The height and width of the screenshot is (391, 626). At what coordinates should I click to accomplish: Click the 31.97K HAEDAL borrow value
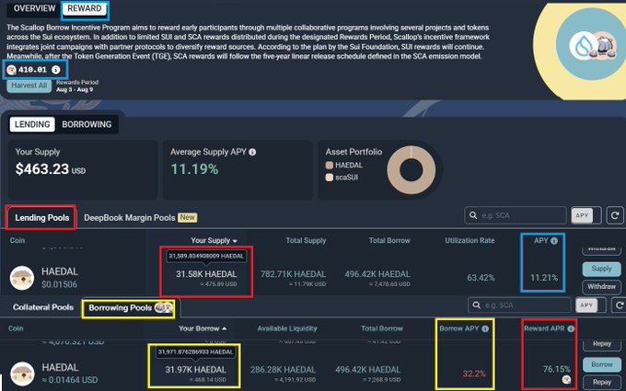click(x=195, y=370)
